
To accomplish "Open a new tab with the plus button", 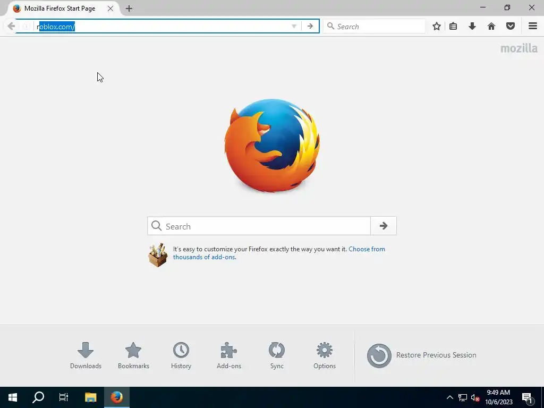I will click(129, 8).
